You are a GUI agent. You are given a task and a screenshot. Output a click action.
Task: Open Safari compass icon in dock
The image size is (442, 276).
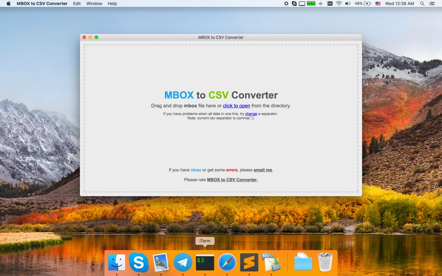[x=227, y=262]
